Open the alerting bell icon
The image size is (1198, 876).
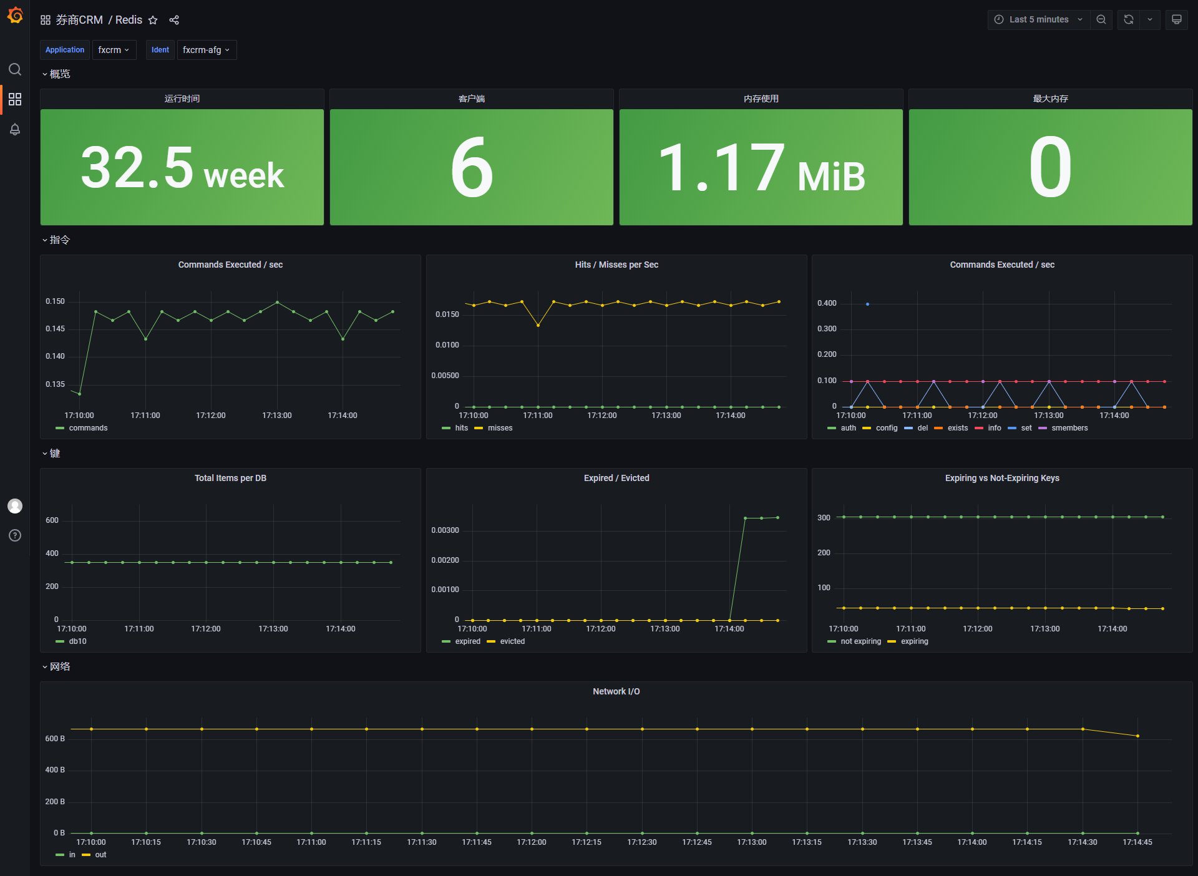tap(15, 129)
